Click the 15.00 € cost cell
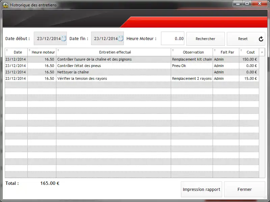 [249, 78]
